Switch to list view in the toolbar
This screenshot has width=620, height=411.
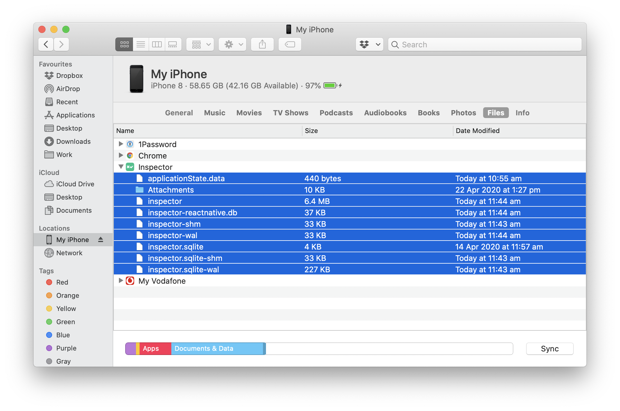tap(140, 44)
